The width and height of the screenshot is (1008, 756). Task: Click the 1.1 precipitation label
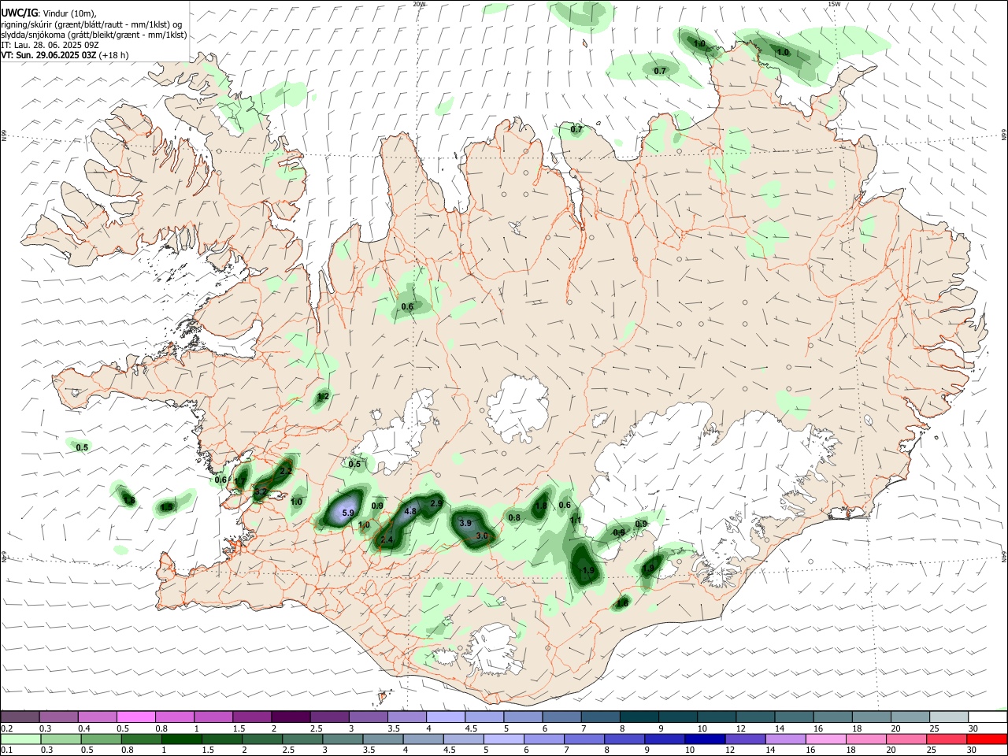pyautogui.click(x=576, y=521)
